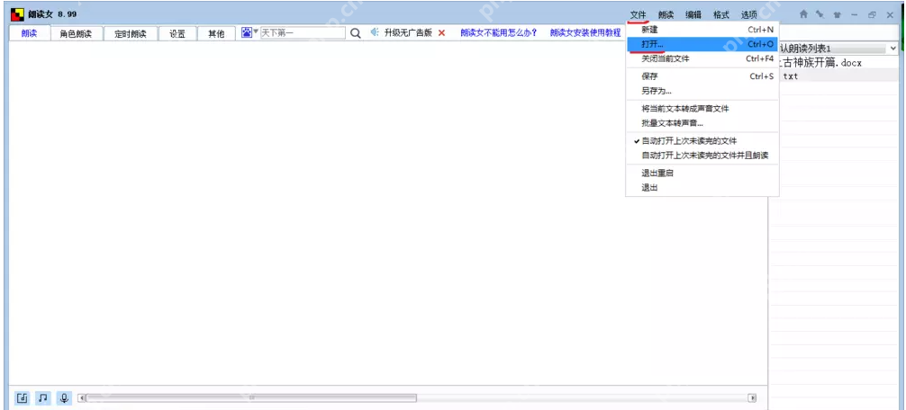Screen dimensions: 906x410
Task: Choose 退出 menu entry
Action: 702,188
